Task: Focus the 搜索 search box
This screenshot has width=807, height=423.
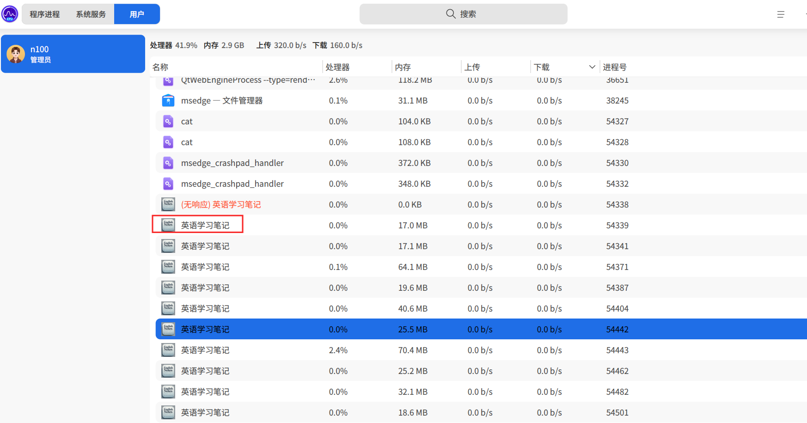Action: [x=464, y=14]
